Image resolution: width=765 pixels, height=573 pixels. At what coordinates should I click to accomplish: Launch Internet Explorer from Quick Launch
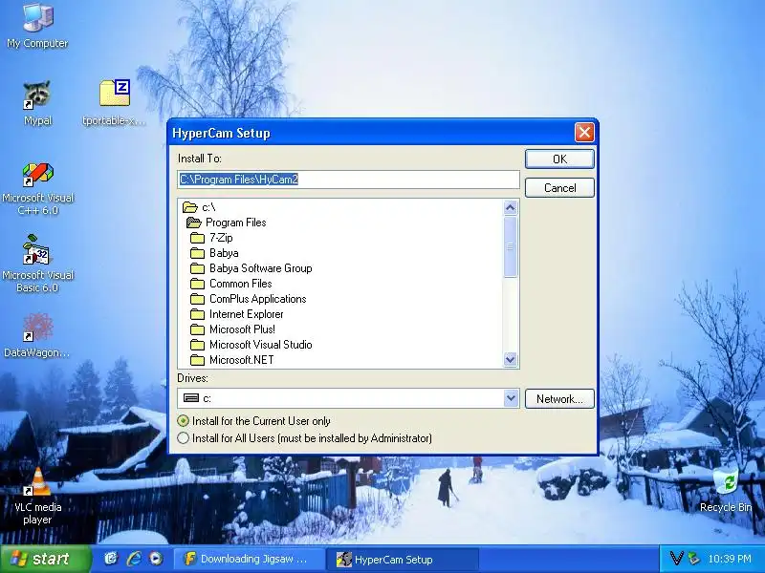pos(134,559)
